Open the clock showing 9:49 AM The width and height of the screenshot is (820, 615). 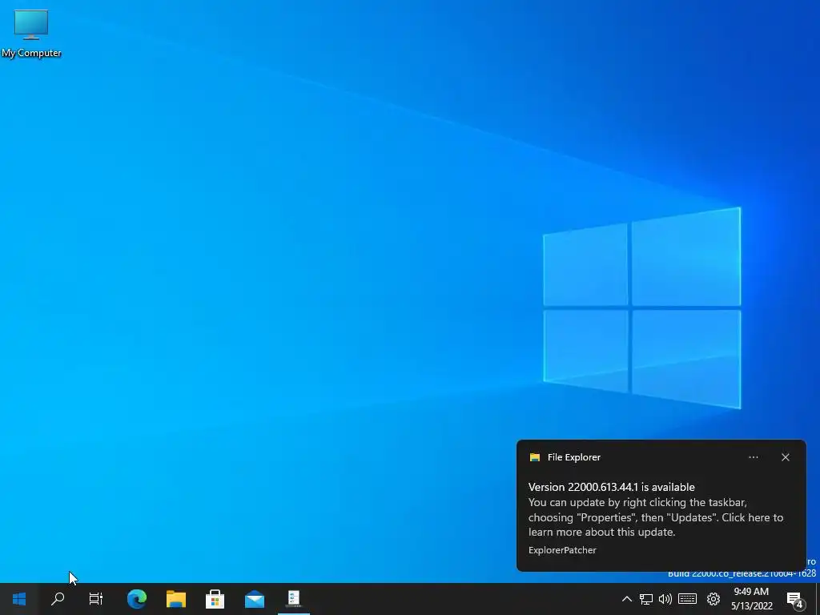(x=751, y=599)
